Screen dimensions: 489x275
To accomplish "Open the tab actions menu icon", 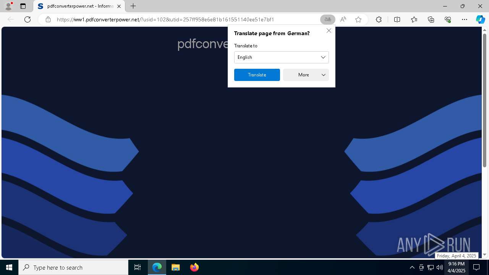I will (23, 6).
